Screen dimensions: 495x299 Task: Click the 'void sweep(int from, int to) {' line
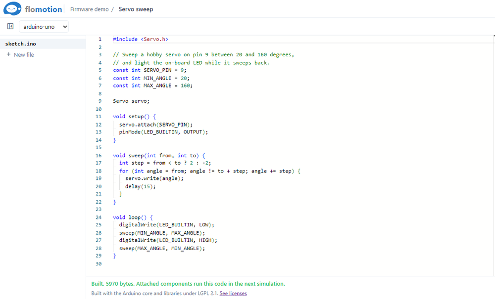159,155
